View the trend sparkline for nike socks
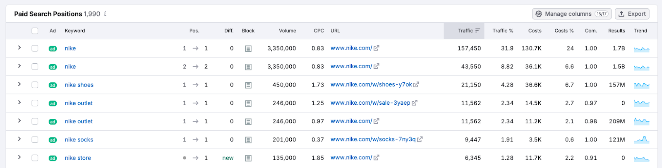 pyautogui.click(x=641, y=139)
